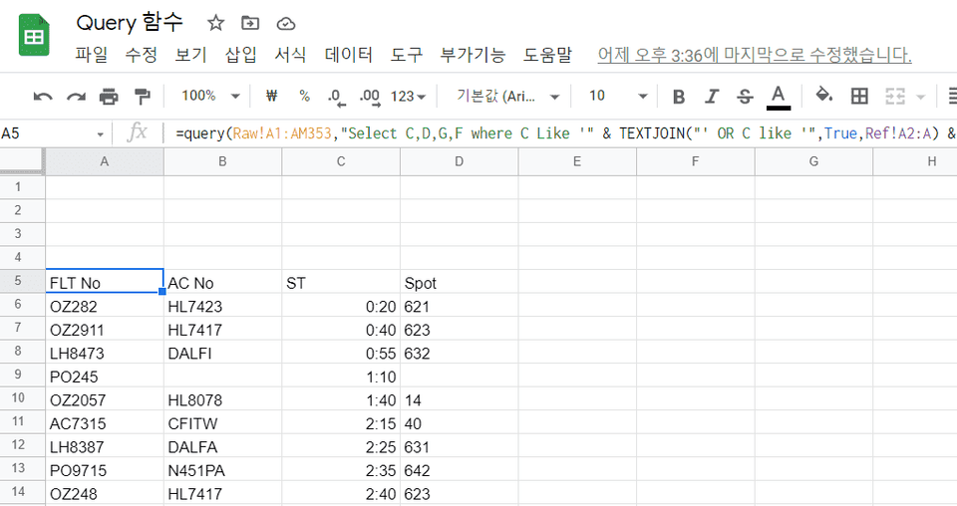The image size is (957, 506).
Task: Open the fill color picker
Action: tap(824, 95)
